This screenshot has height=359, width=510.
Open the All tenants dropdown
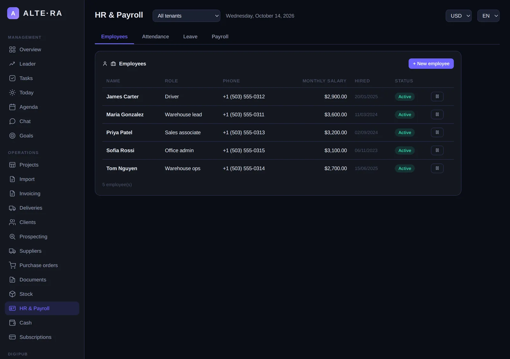coord(186,16)
